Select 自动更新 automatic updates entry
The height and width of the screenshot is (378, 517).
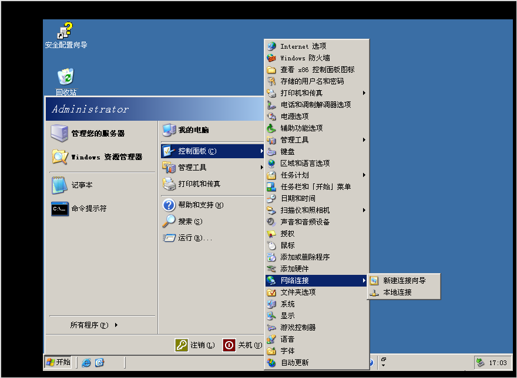pos(317,363)
